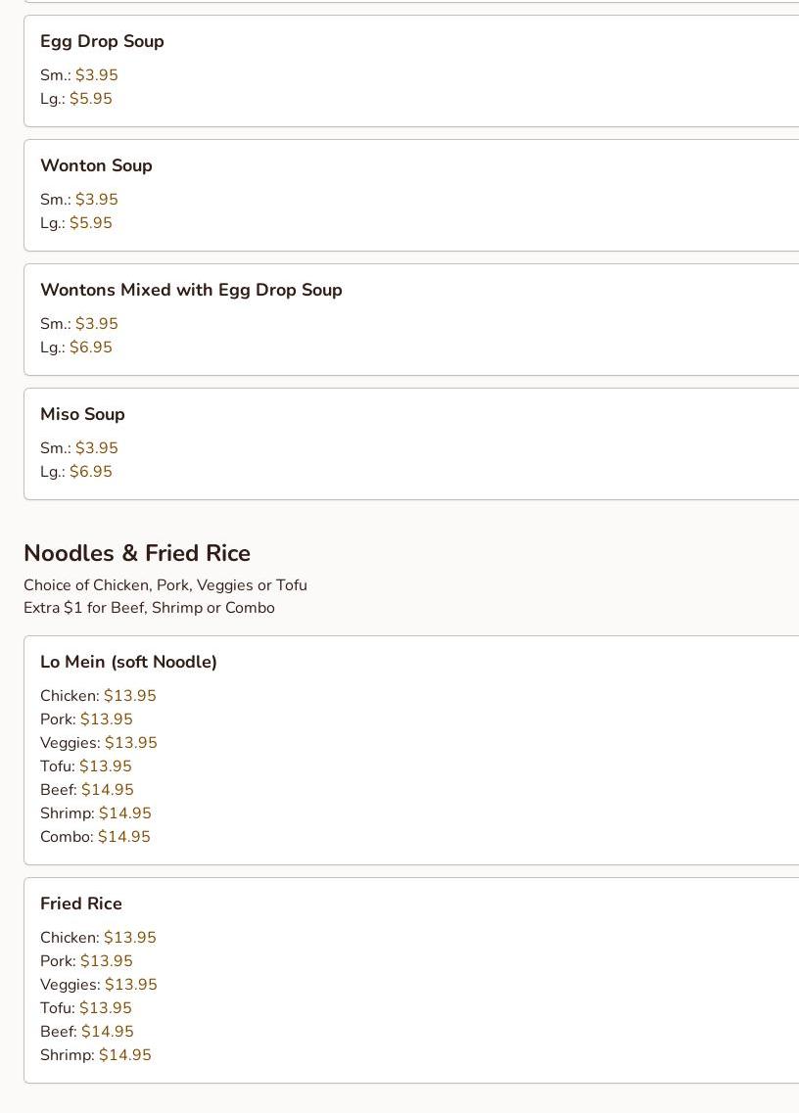
Task: Select Fried Rice Tofu price option
Action: [x=105, y=1008]
